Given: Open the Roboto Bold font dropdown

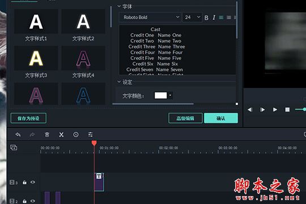Looking at the screenshot, I should [150, 18].
